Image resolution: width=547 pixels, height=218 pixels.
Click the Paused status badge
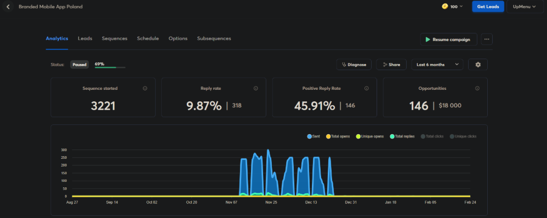point(79,65)
